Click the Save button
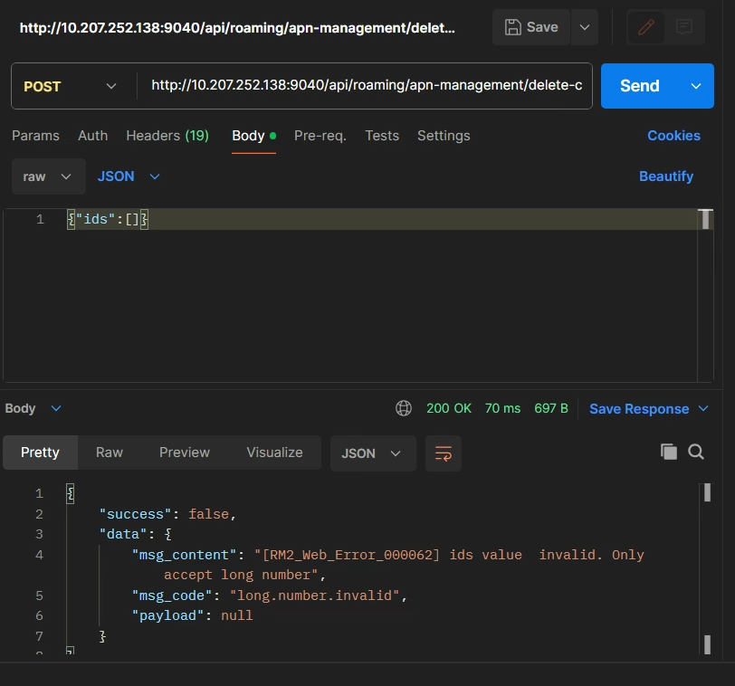The width and height of the screenshot is (735, 686). (x=531, y=27)
